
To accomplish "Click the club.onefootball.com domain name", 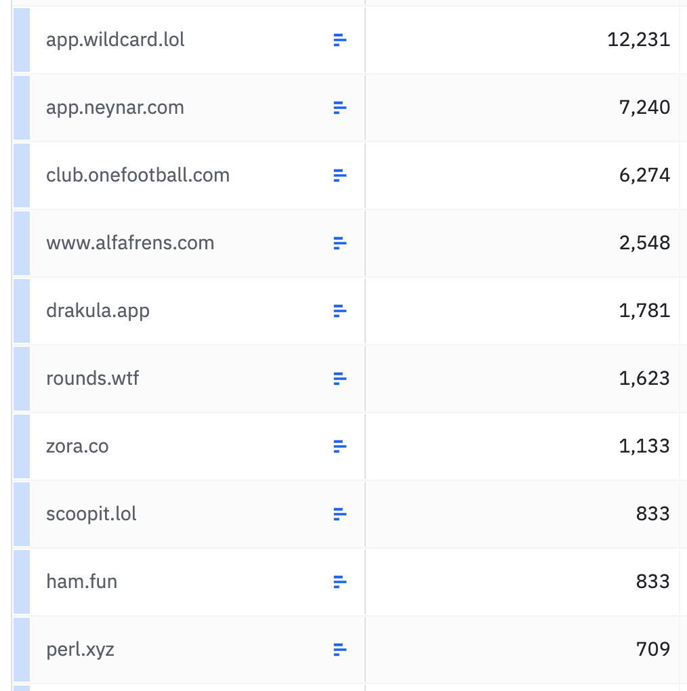I will coord(138,175).
